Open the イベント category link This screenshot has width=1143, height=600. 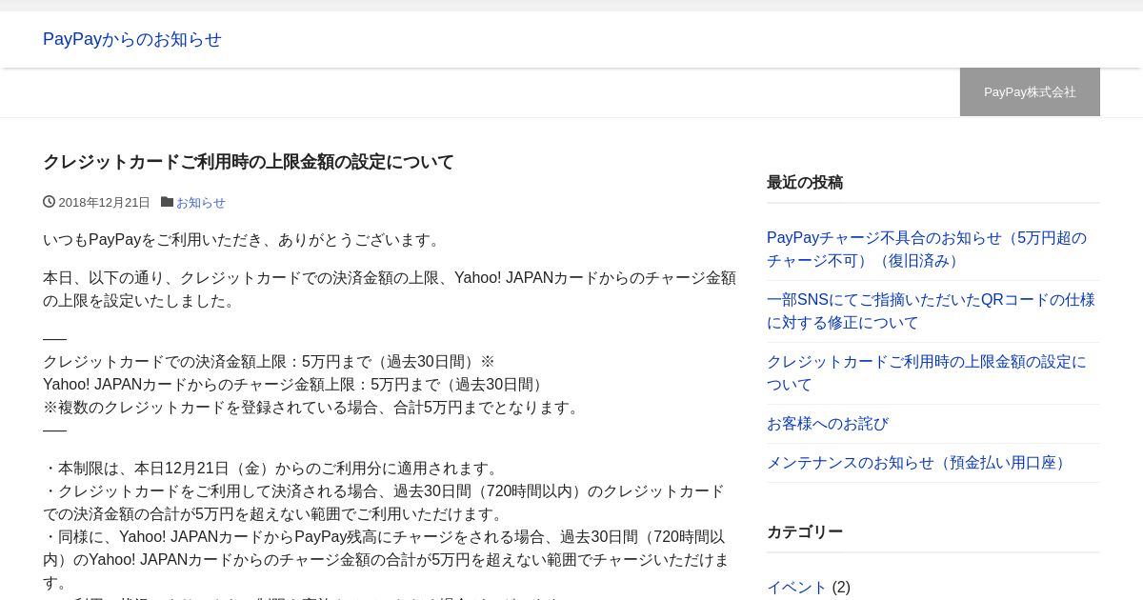pyautogui.click(x=797, y=587)
